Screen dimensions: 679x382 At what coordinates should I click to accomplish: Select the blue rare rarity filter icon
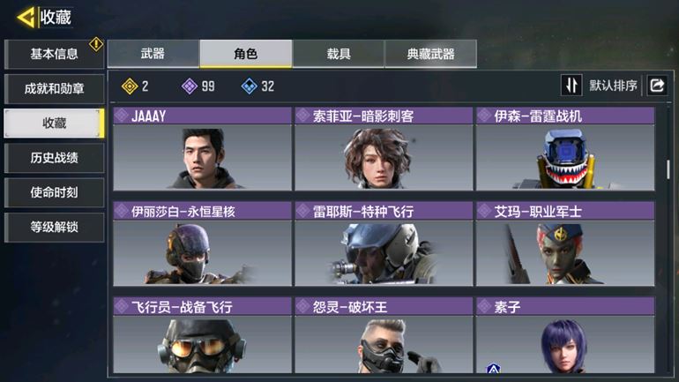coord(249,86)
